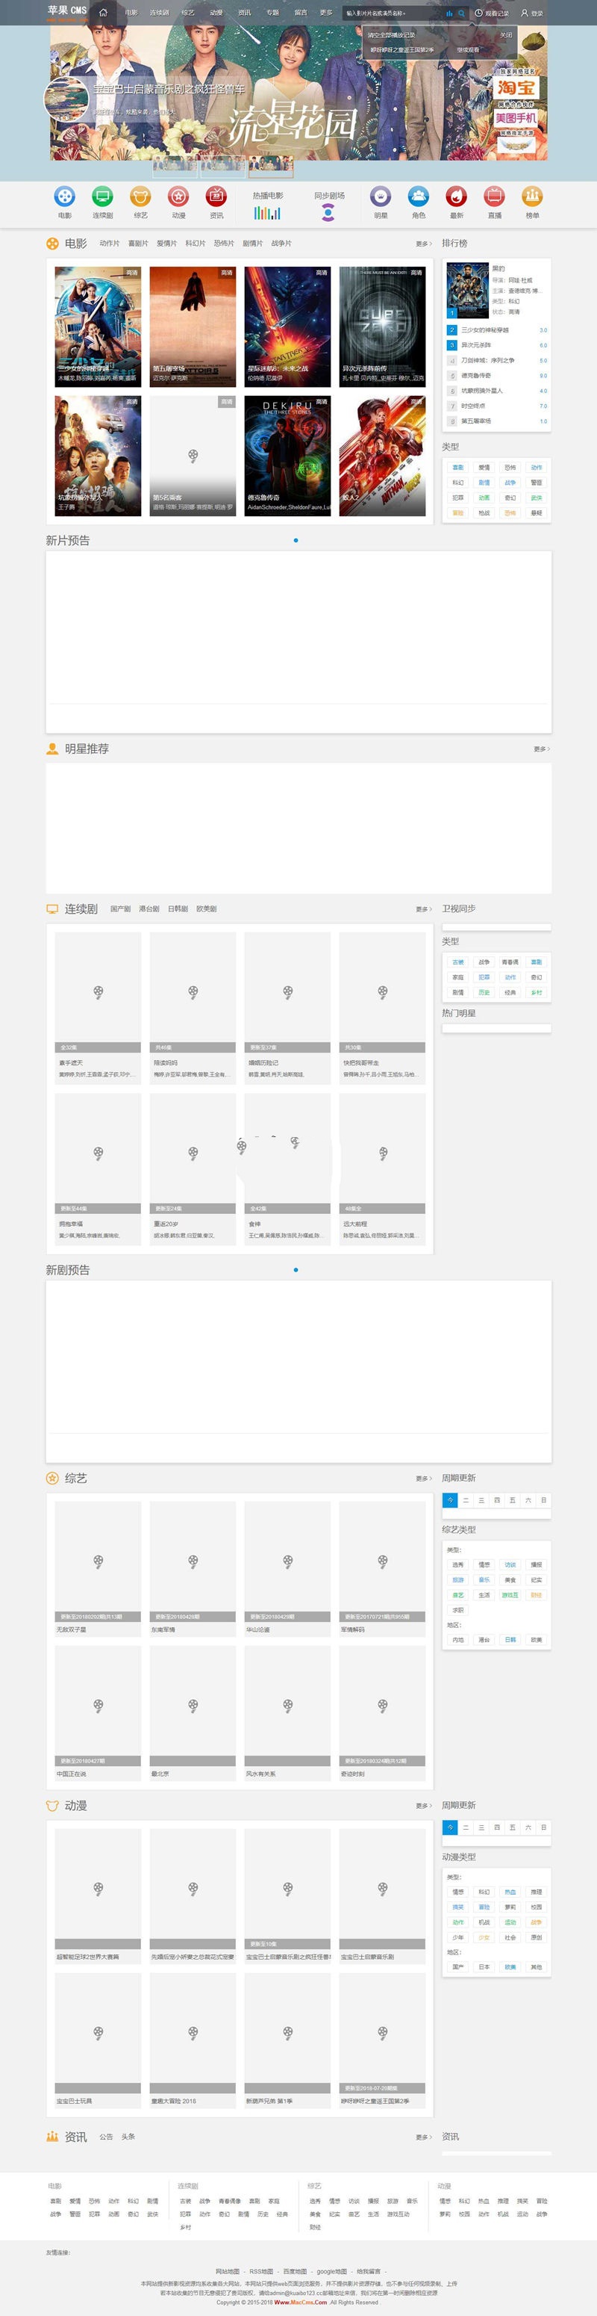Select 喜剧 tag in movie 类型 panel
The image size is (597, 2316).
458,468
